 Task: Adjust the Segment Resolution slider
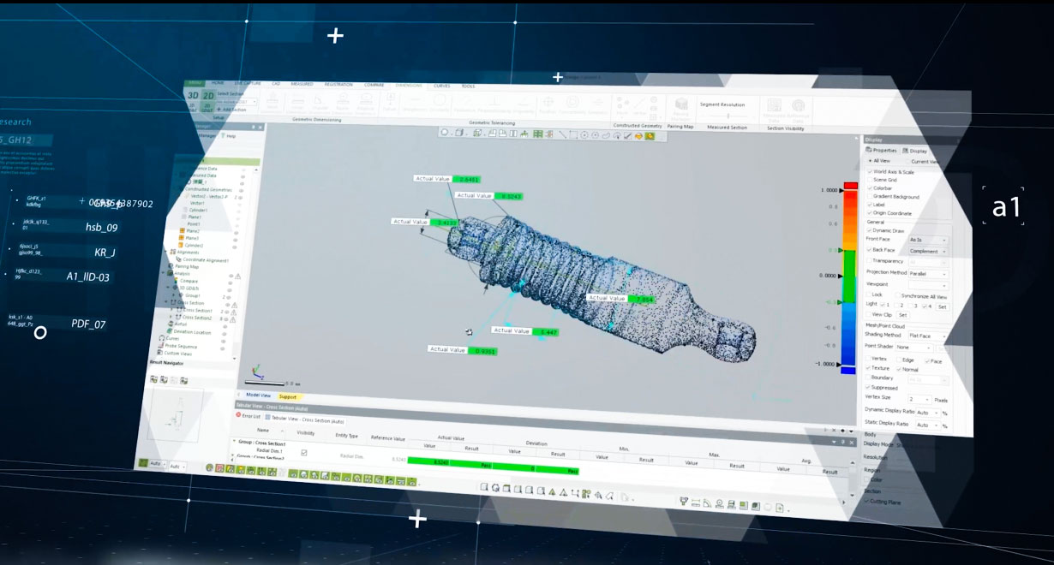pos(728,115)
